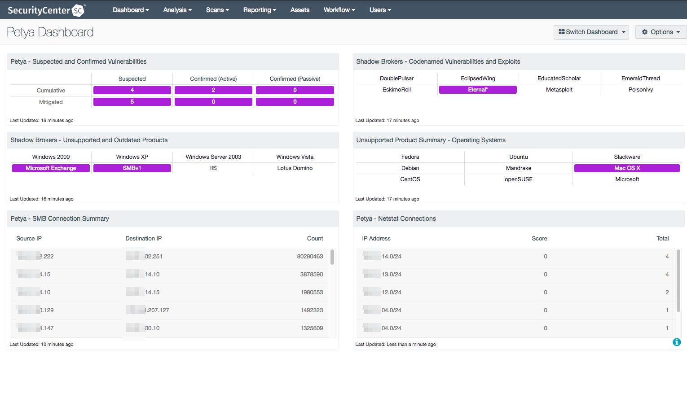This screenshot has height=402, width=687.
Task: Click Cumulative Suspected count 4
Action: pyautogui.click(x=132, y=90)
